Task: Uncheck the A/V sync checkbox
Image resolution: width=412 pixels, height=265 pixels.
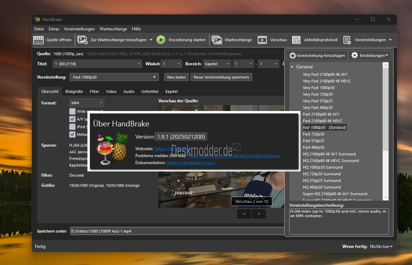Action: click(72, 119)
